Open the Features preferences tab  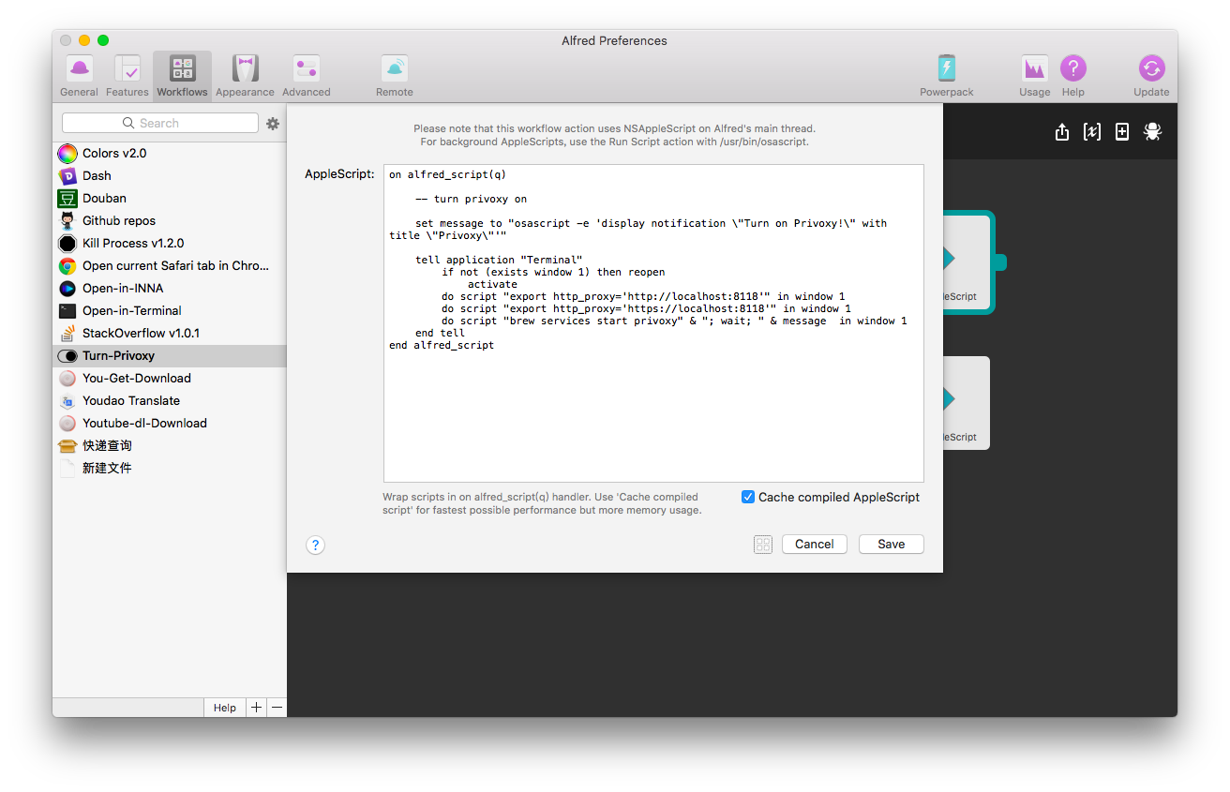[x=127, y=75]
